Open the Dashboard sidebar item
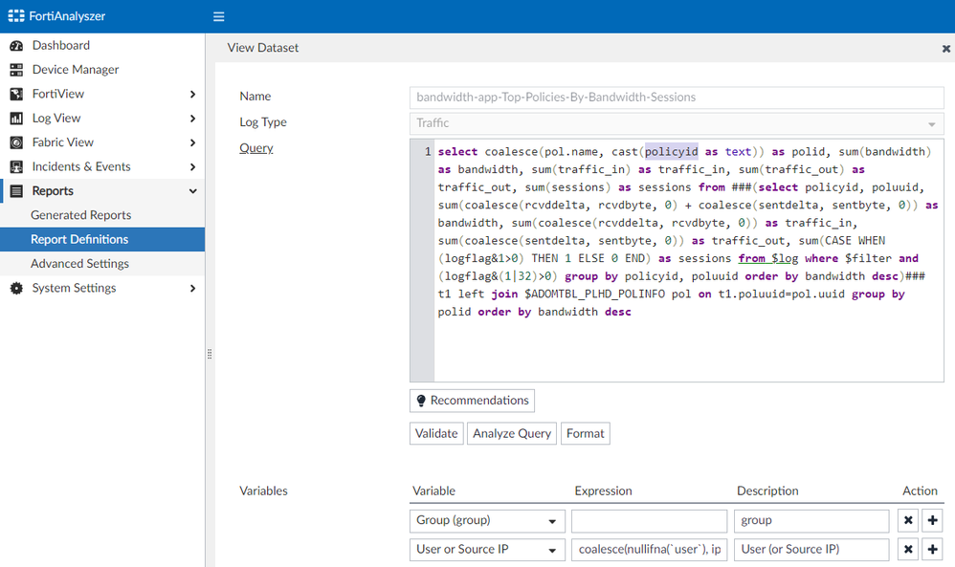 (60, 45)
